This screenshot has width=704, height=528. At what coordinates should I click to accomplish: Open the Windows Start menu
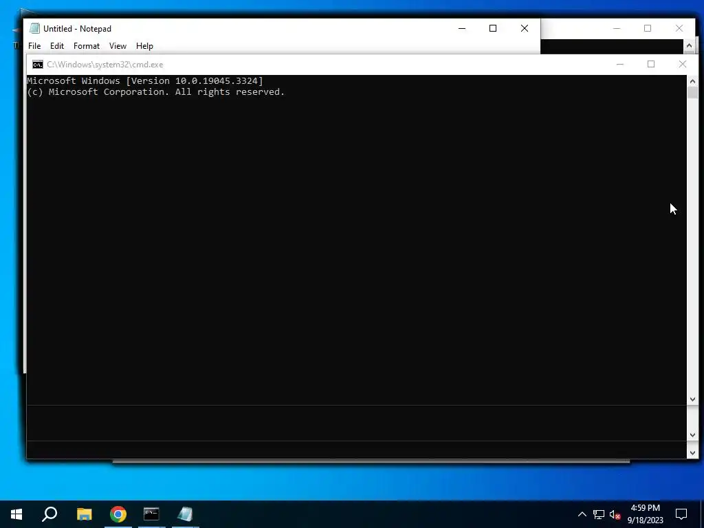[16, 514]
